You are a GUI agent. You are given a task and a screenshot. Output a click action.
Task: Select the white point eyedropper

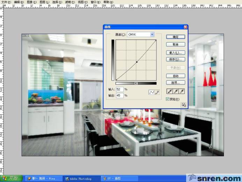tap(182, 91)
